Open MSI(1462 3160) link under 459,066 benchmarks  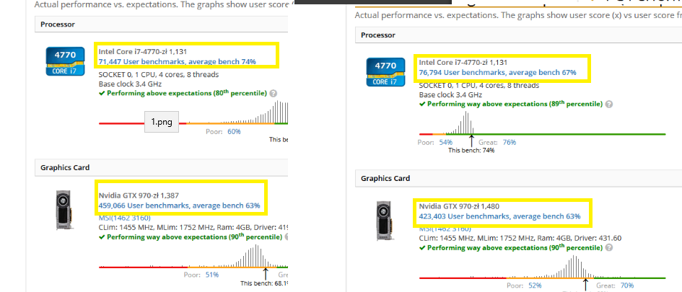coord(125,218)
